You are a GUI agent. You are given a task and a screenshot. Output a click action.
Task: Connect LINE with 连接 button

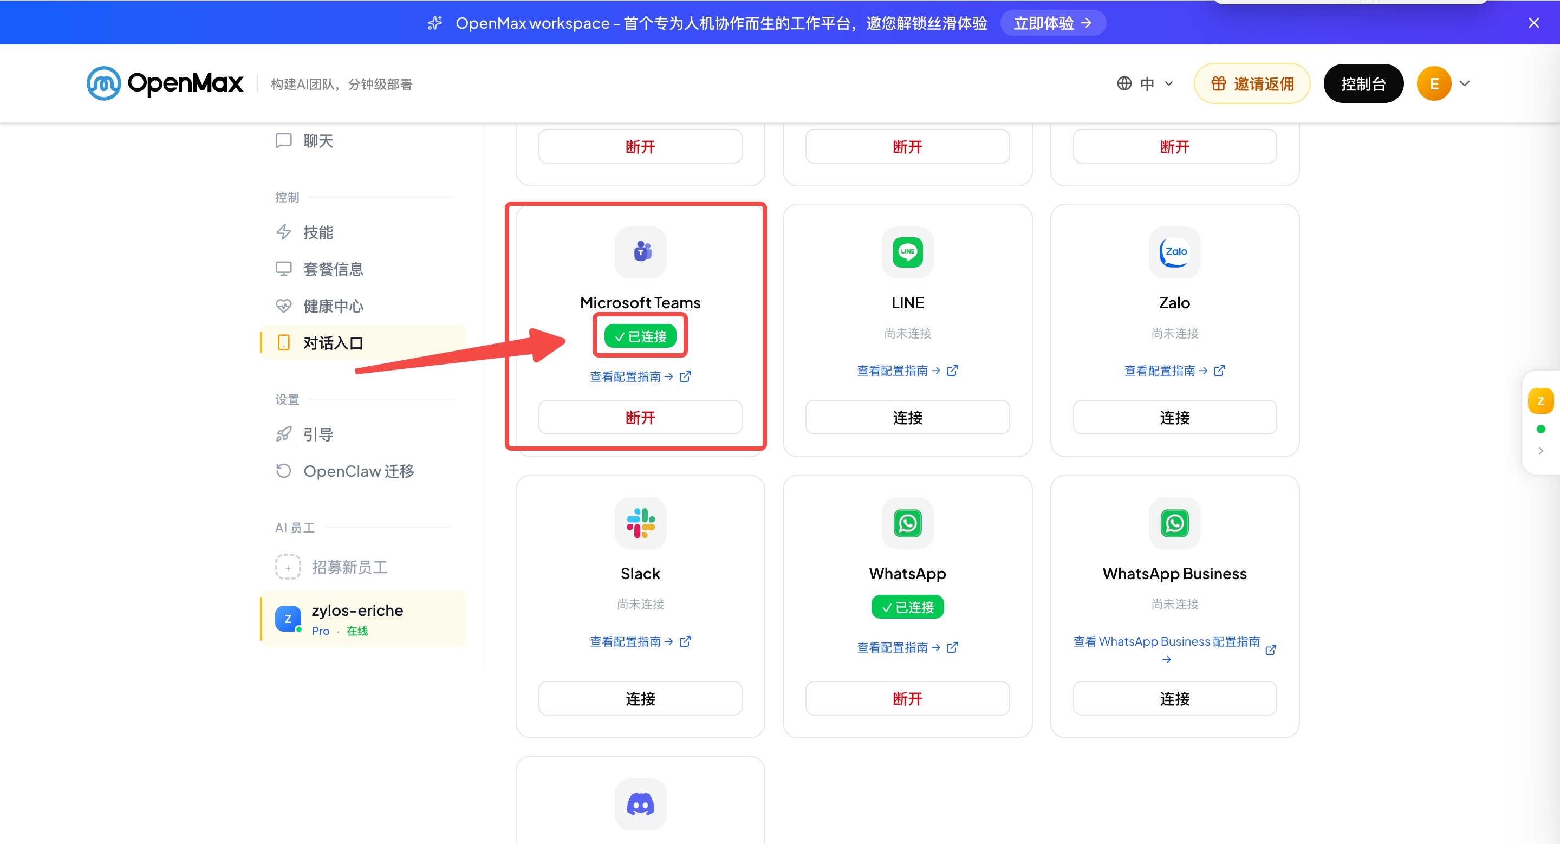(907, 417)
